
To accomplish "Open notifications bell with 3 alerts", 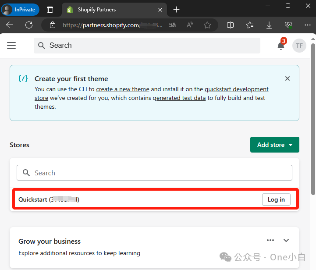I will coord(281,45).
